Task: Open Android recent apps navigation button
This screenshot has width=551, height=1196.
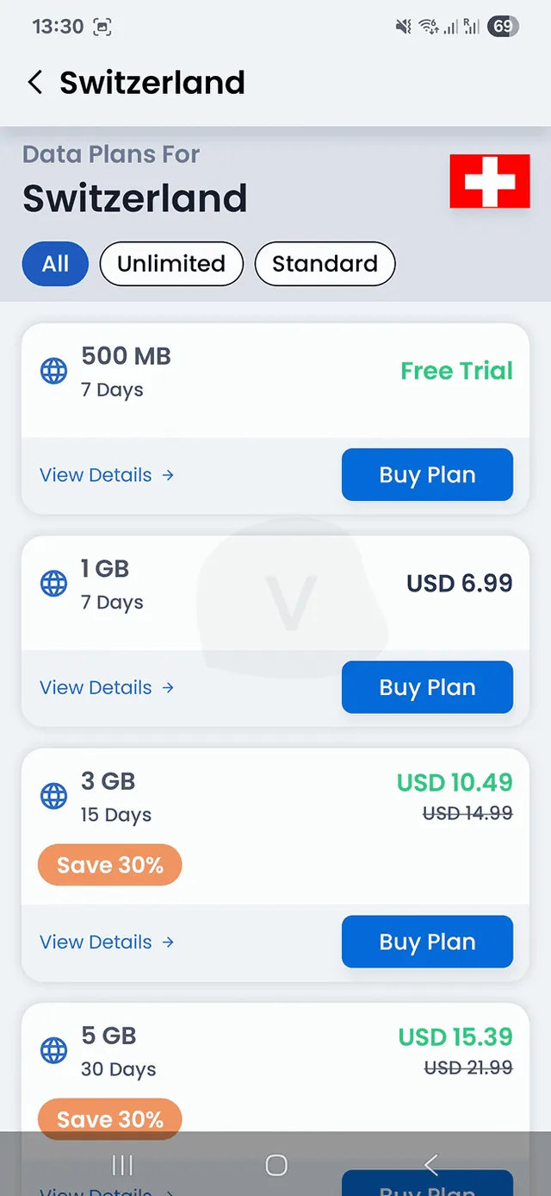Action: click(x=122, y=1166)
